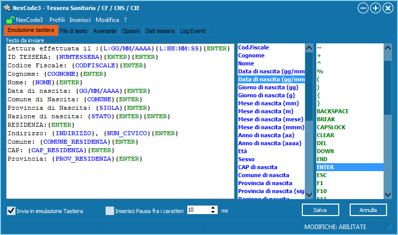Viewport: 398px width, 235px height.
Task: Switch to the Avanzate tab
Action: click(x=105, y=31)
